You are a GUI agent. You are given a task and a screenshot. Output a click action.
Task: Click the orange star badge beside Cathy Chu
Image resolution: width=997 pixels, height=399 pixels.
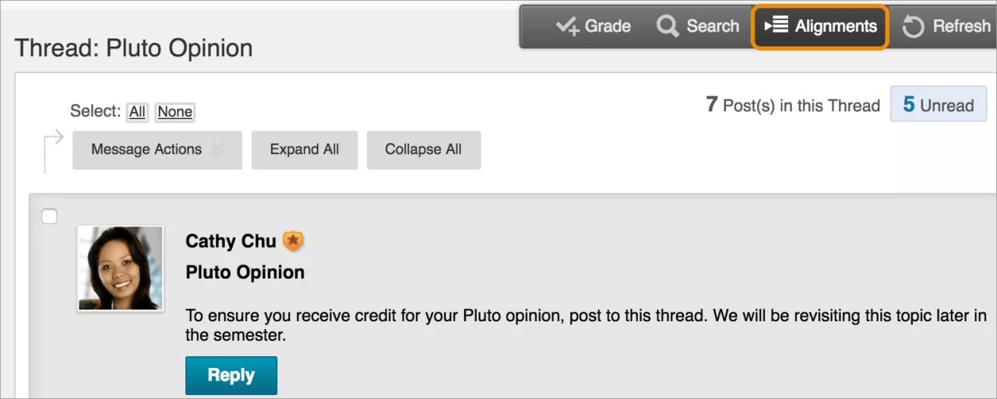pyautogui.click(x=293, y=242)
